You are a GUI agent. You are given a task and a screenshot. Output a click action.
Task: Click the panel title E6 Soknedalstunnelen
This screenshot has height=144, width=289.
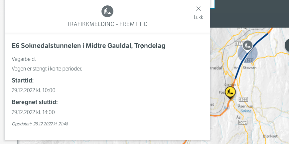point(88,46)
